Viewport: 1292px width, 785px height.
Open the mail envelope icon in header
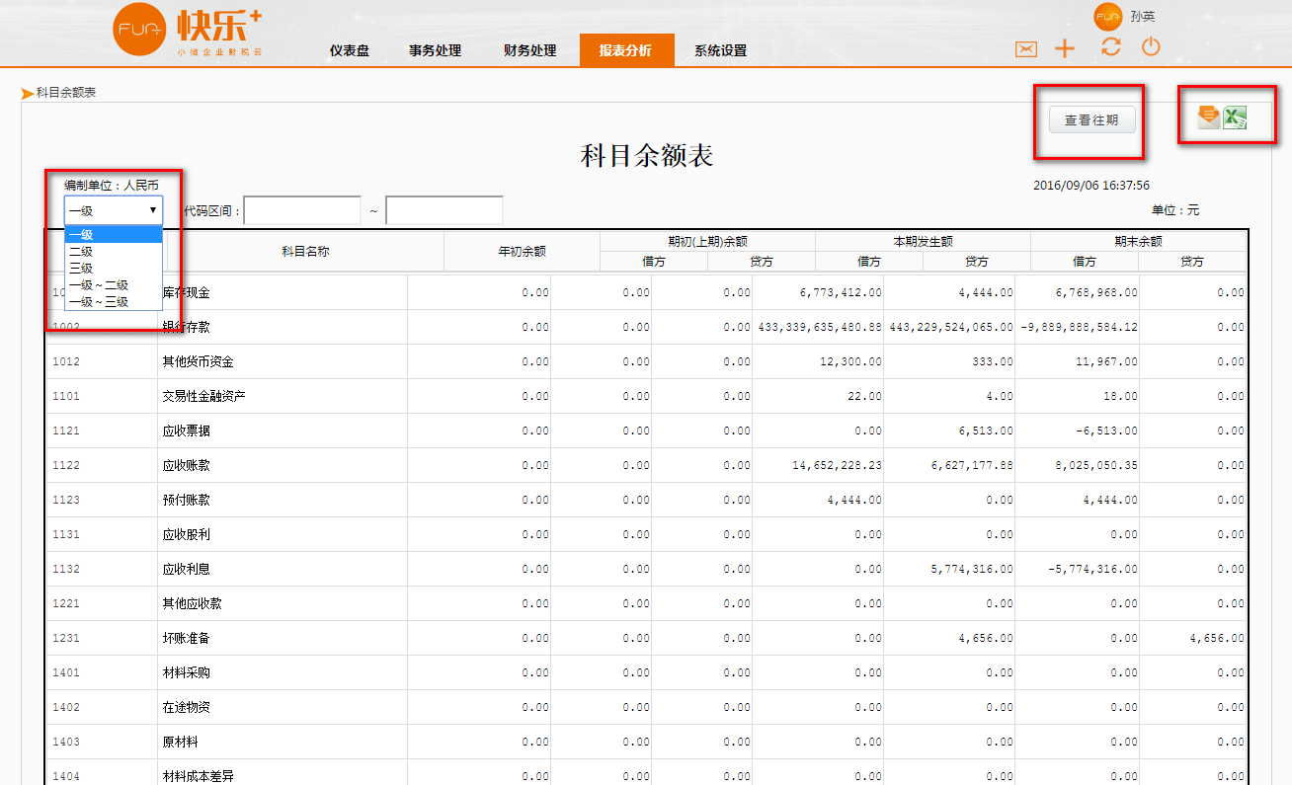pos(1026,48)
